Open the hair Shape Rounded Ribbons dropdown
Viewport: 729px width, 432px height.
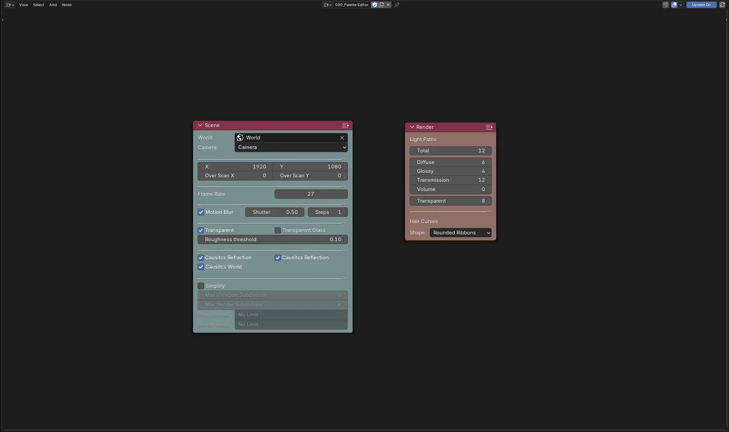tap(460, 233)
